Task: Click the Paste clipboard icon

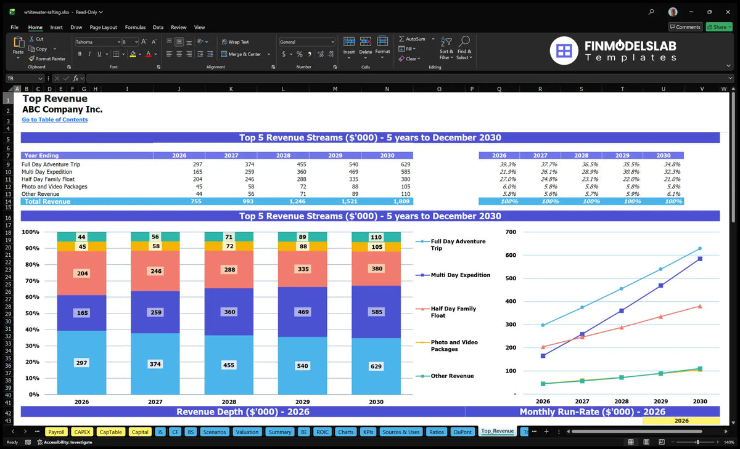Action: point(18,42)
